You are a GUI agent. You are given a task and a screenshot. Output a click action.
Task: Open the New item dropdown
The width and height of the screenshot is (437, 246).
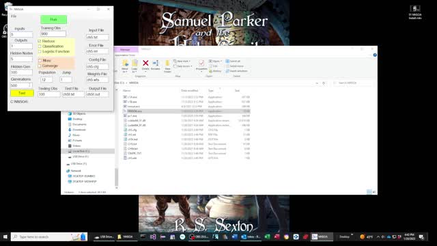tap(182, 61)
